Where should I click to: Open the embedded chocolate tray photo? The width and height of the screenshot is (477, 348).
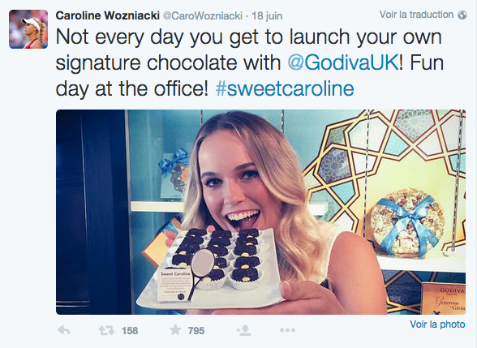tap(260, 212)
